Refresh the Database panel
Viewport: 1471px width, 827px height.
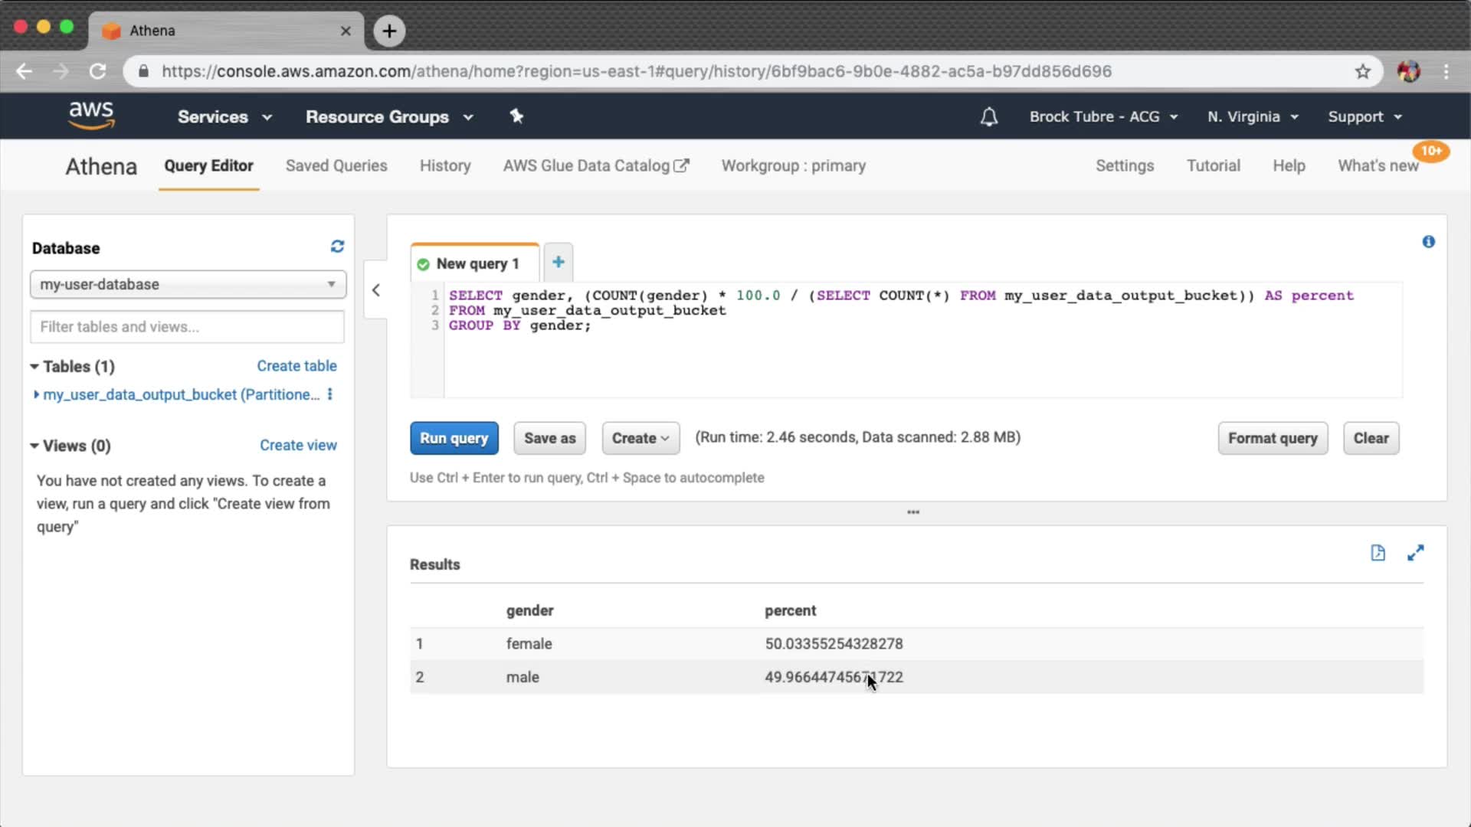(x=337, y=247)
